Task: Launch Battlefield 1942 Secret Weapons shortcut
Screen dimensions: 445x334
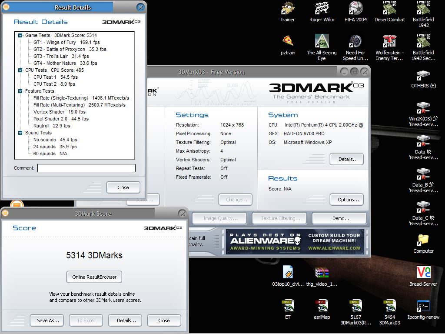Action: 423,47
